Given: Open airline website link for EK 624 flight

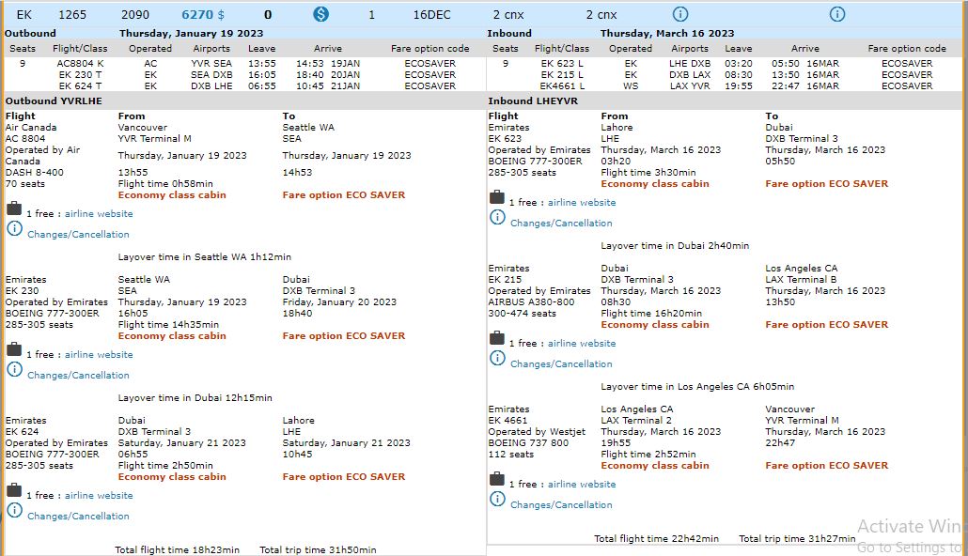Looking at the screenshot, I should (x=99, y=496).
